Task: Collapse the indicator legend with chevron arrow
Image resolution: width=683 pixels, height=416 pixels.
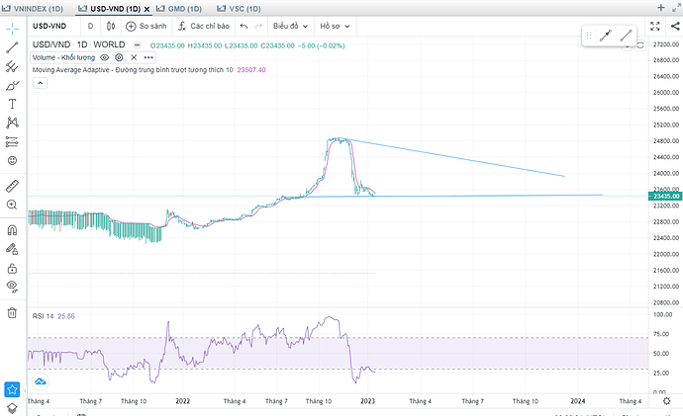Action: point(40,83)
